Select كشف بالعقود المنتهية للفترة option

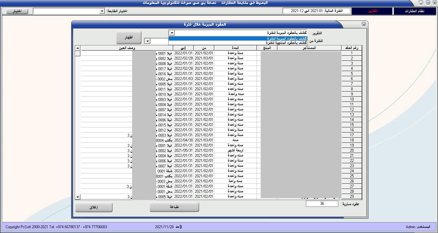point(238,43)
